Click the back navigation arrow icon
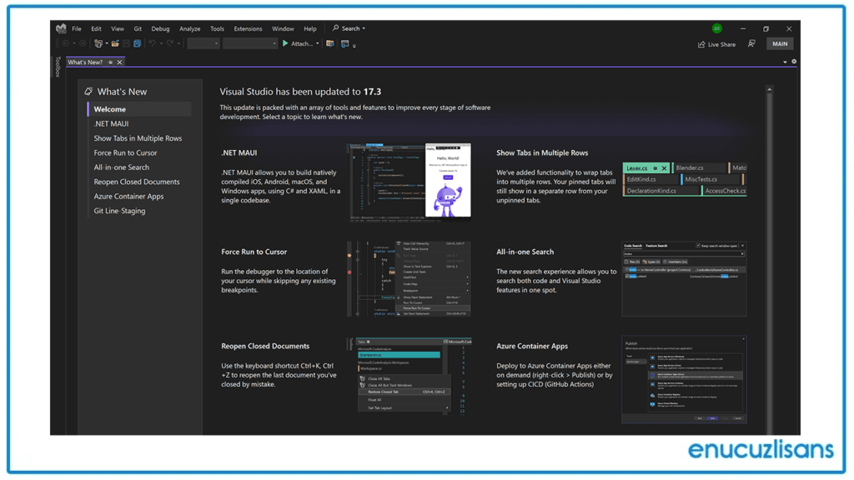854x480 pixels. [x=66, y=43]
